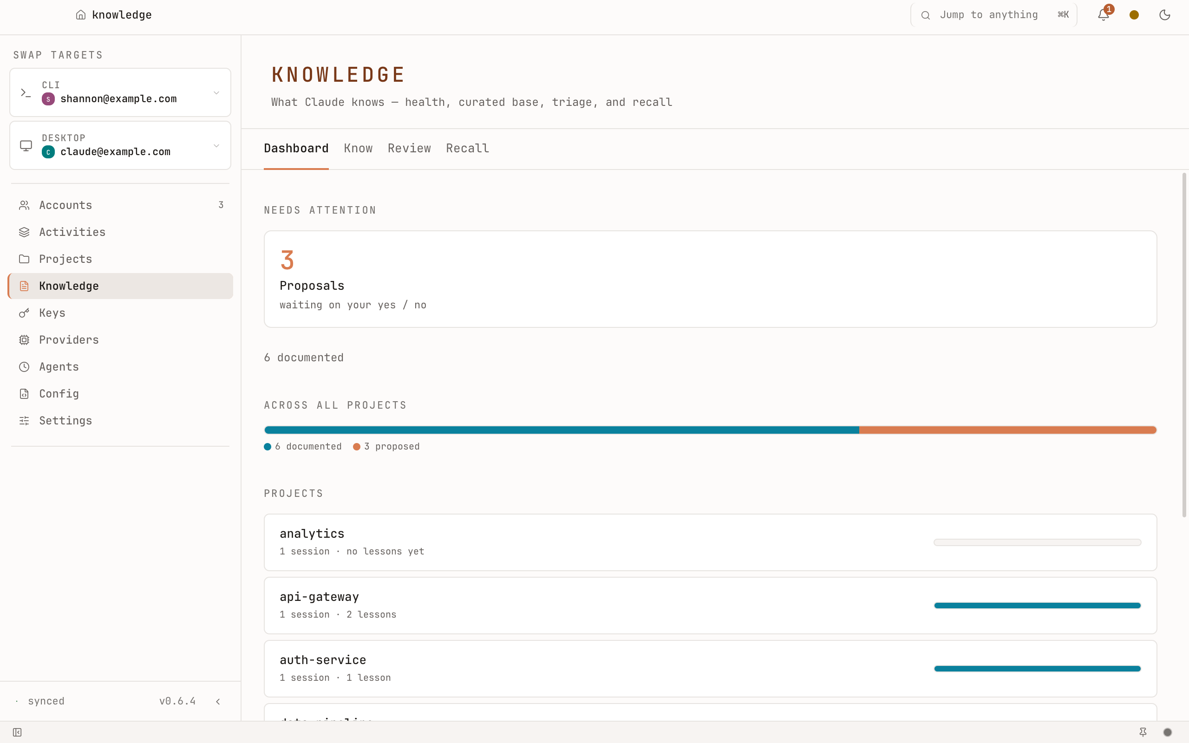
Task: Switch to the Know tab
Action: point(358,149)
